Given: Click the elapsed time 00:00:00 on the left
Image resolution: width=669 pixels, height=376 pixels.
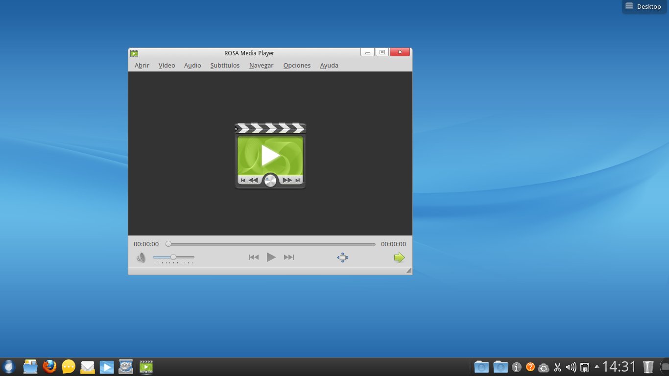Looking at the screenshot, I should 146,244.
